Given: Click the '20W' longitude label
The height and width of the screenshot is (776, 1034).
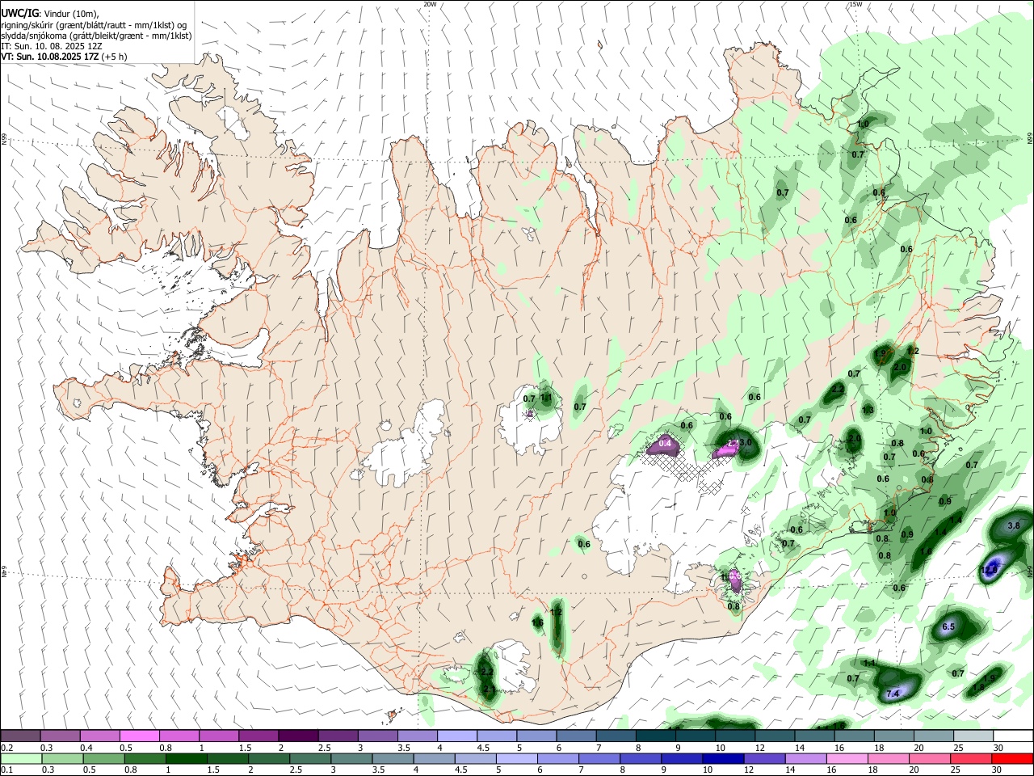Looking at the screenshot, I should (430, 4).
